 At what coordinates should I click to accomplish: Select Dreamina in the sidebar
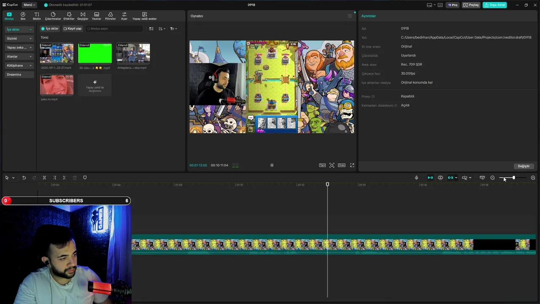point(19,74)
